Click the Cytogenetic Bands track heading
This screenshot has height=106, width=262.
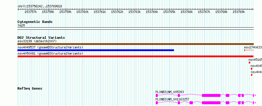click(35, 22)
